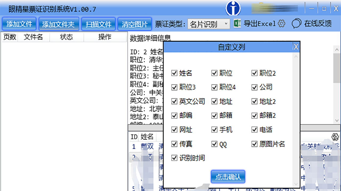The height and width of the screenshot is (191, 341).
Task: Click the 在线反馈 chat bubble icon
Action: click(296, 24)
